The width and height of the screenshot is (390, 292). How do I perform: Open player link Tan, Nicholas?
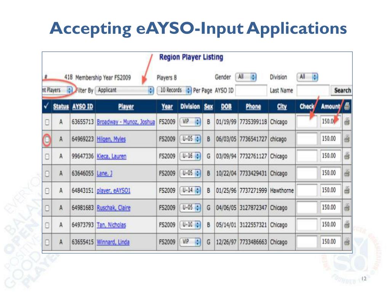pos(111,225)
